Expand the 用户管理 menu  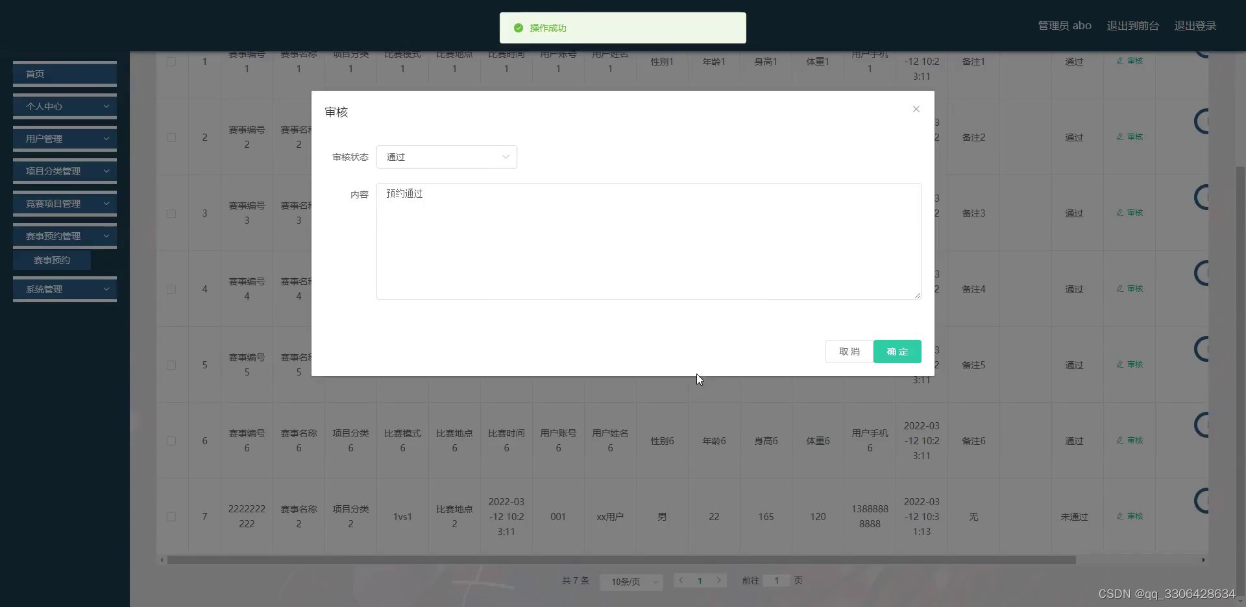pyautogui.click(x=65, y=139)
